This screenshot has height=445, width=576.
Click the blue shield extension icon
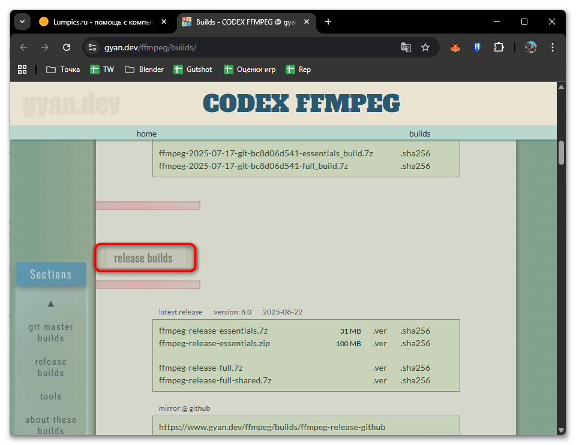477,47
